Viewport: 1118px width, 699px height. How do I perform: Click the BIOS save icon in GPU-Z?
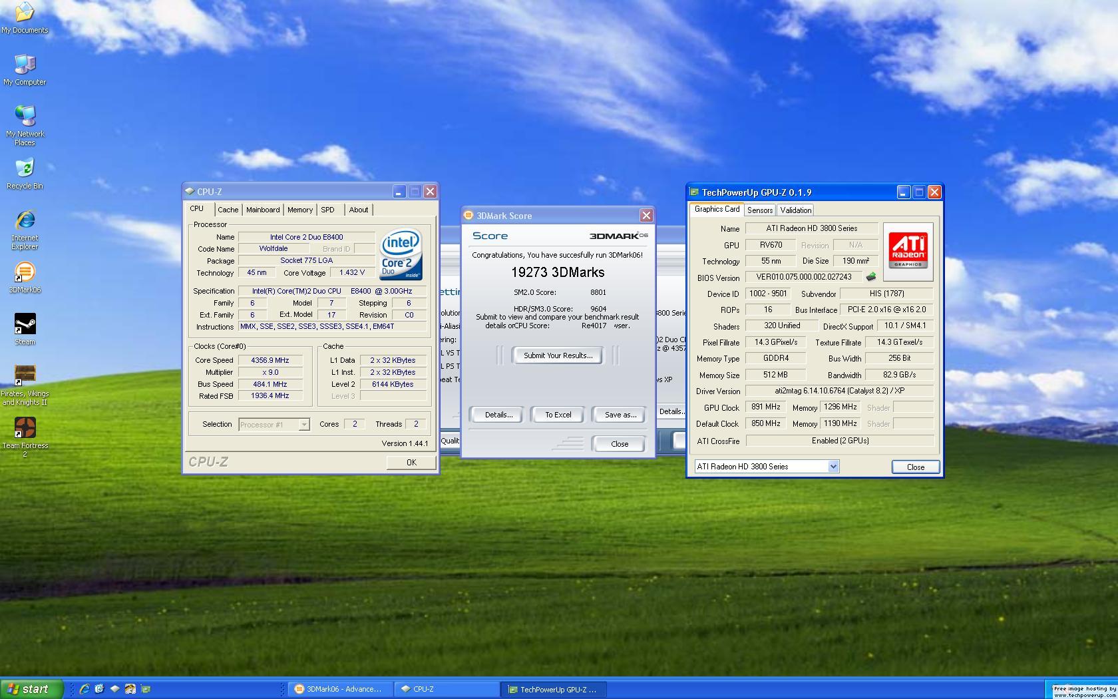click(x=870, y=277)
